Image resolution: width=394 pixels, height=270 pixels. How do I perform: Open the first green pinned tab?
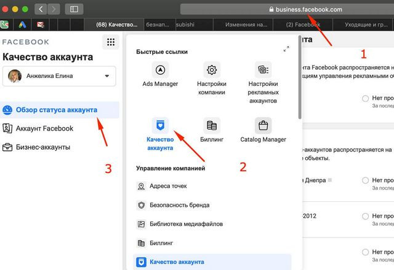[4, 25]
